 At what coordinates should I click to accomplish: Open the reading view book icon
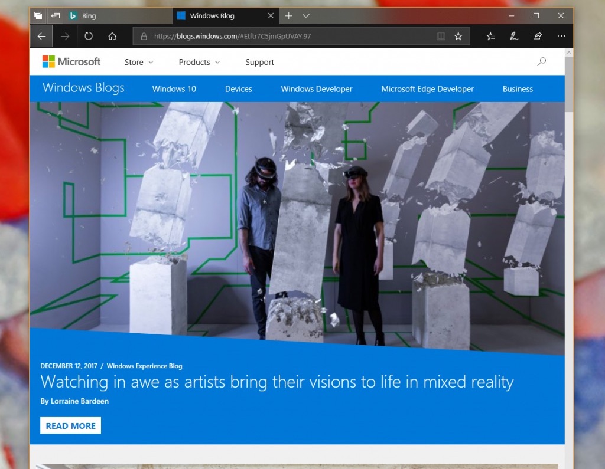[x=441, y=36]
